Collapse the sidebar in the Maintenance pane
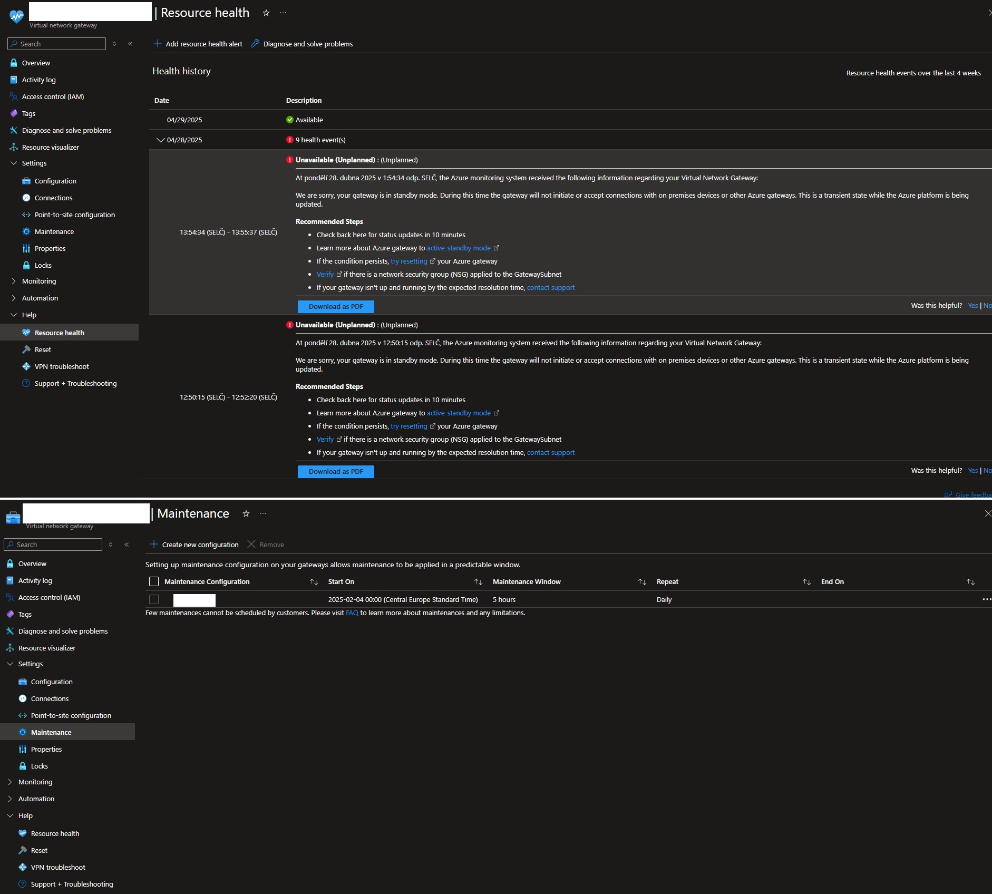 click(127, 545)
